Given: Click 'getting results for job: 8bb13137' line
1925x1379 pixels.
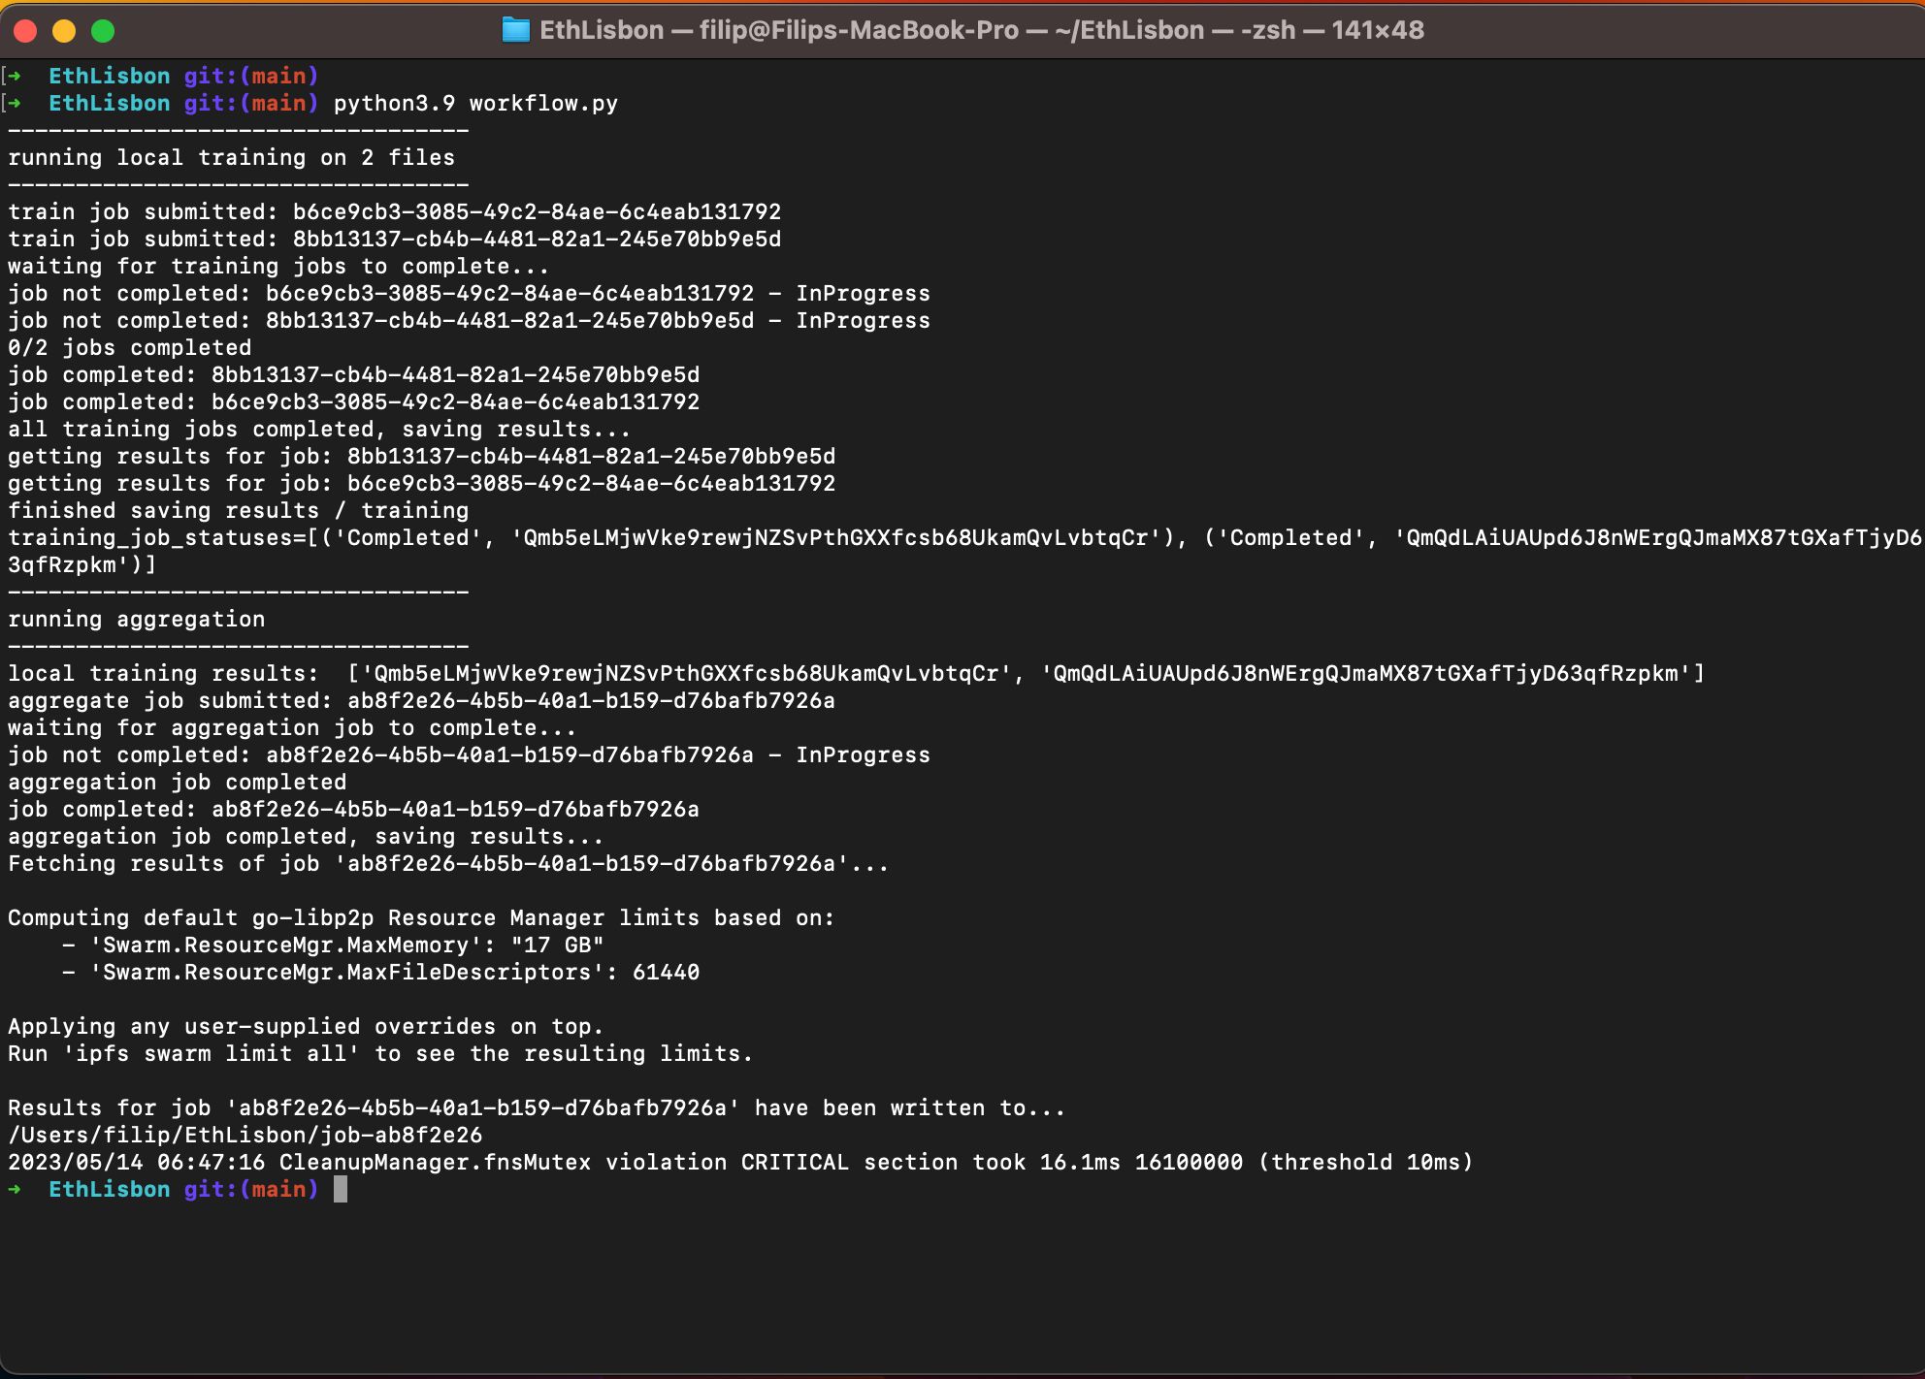Looking at the screenshot, I should pos(421,456).
